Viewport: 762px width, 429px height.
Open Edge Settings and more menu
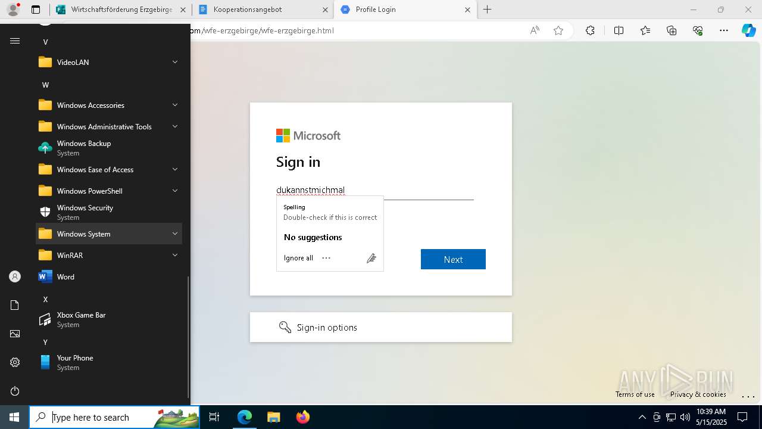[x=724, y=30]
